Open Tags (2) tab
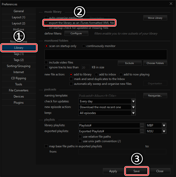The width and height of the screenshot is (176, 177). click(x=19, y=60)
